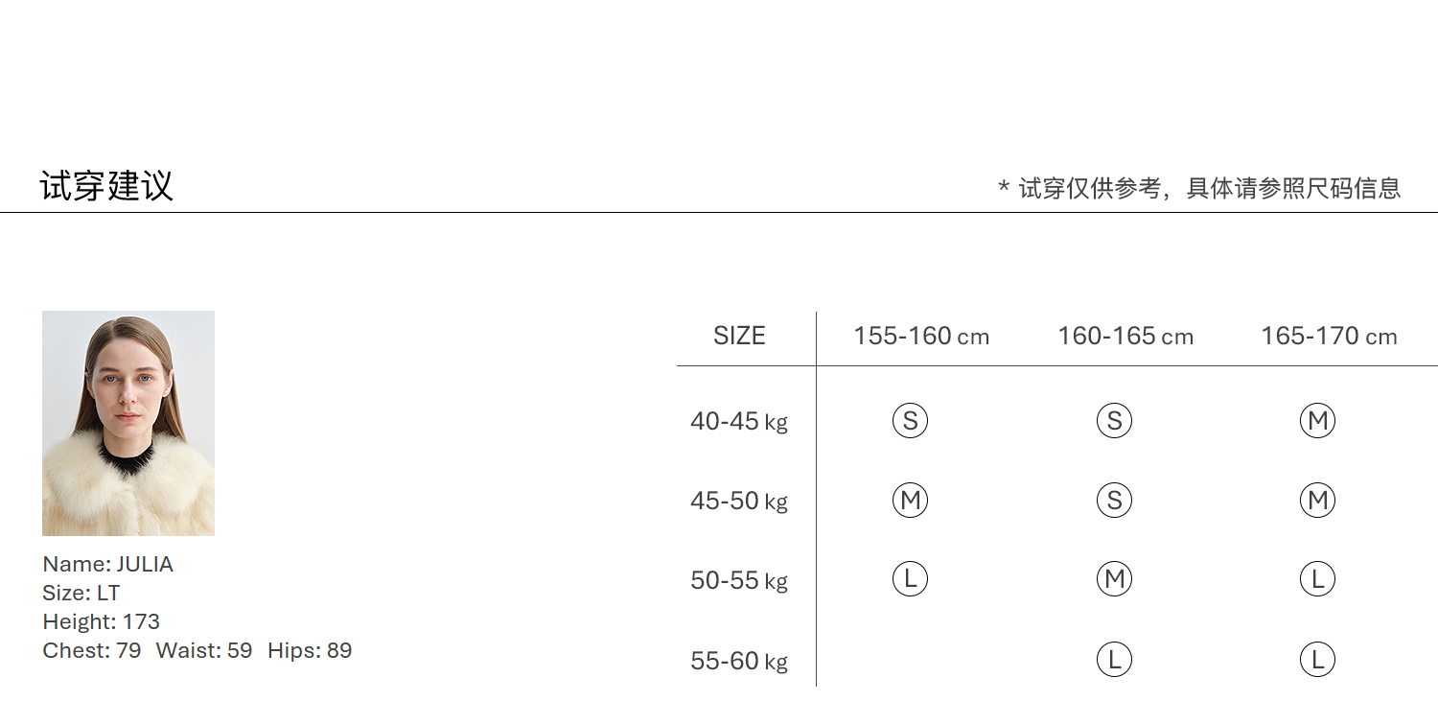
Task: Click the model photo thumbnail
Action: [128, 423]
